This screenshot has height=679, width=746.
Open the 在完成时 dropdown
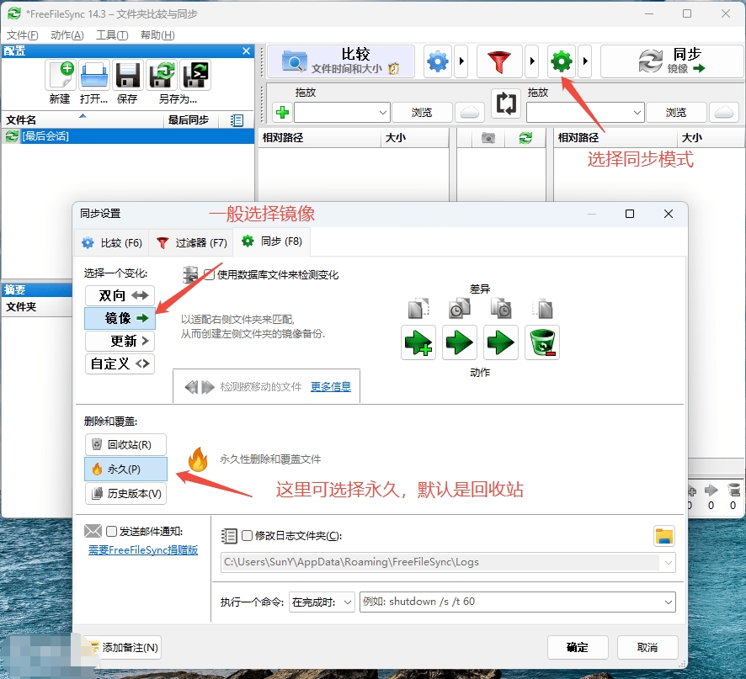pyautogui.click(x=322, y=602)
